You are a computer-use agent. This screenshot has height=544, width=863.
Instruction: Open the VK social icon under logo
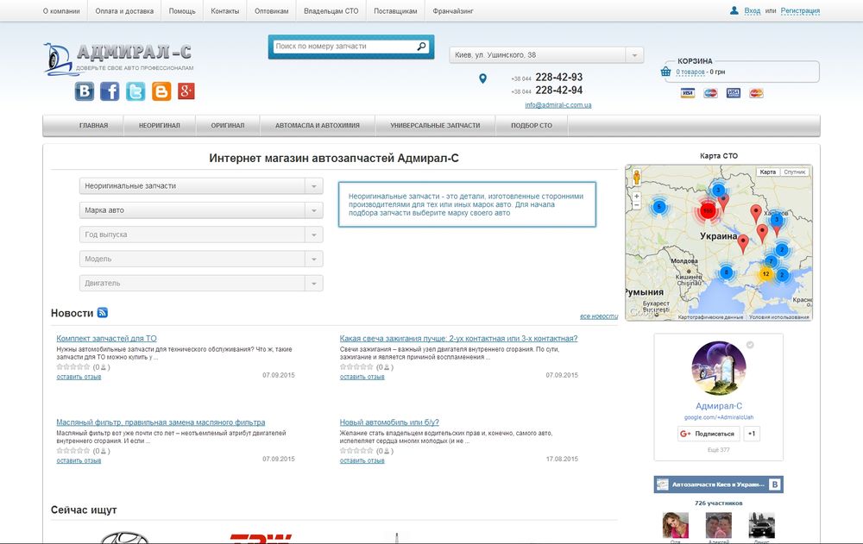(x=85, y=91)
